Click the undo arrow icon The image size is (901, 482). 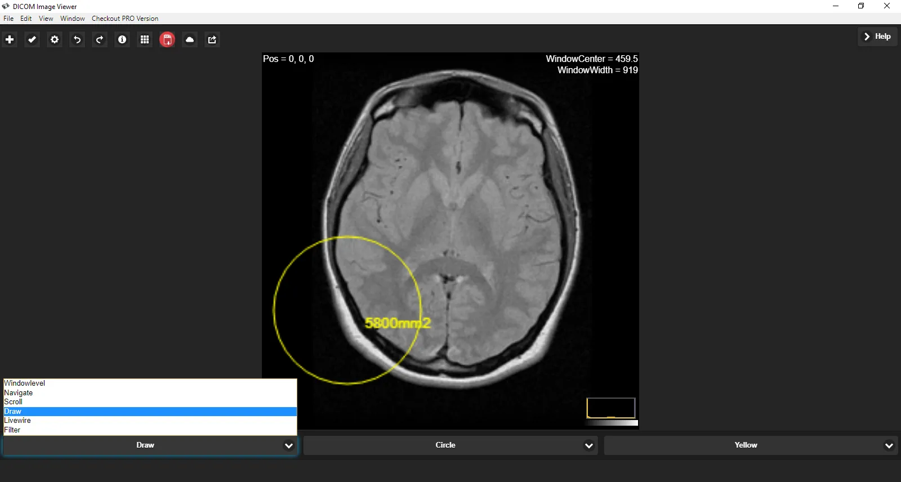77,39
